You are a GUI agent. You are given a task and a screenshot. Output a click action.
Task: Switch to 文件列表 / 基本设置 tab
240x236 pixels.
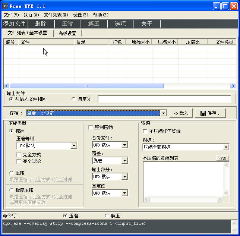28,33
